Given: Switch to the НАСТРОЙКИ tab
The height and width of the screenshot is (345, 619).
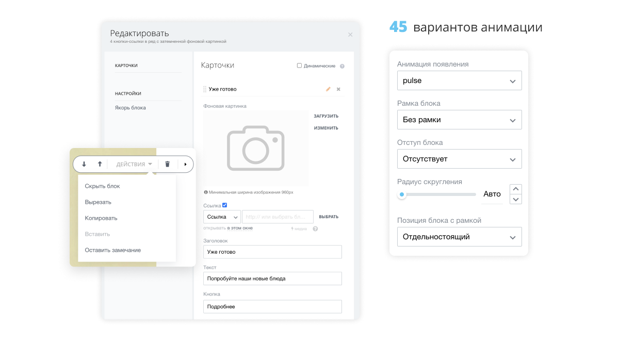Looking at the screenshot, I should [127, 93].
